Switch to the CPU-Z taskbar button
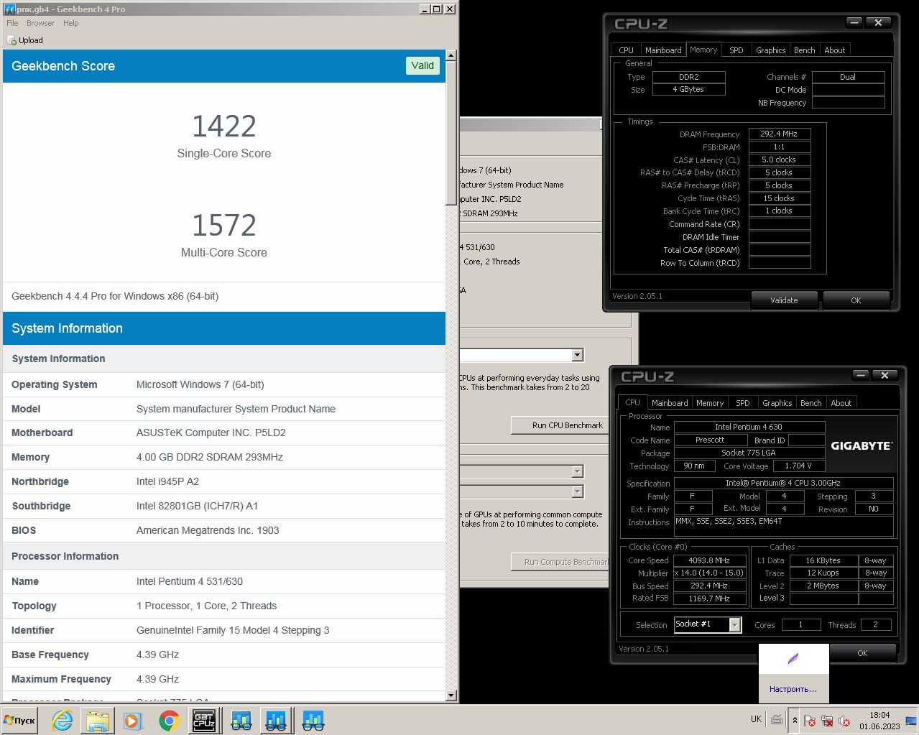 (204, 720)
